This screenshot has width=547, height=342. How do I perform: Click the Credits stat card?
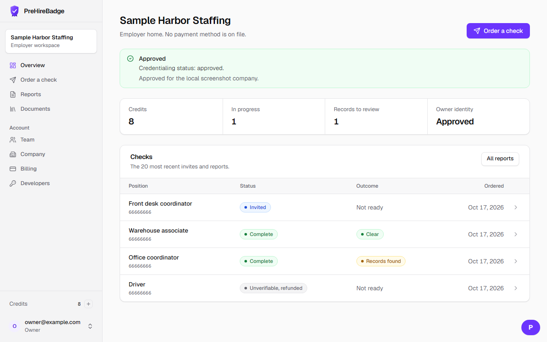click(171, 117)
